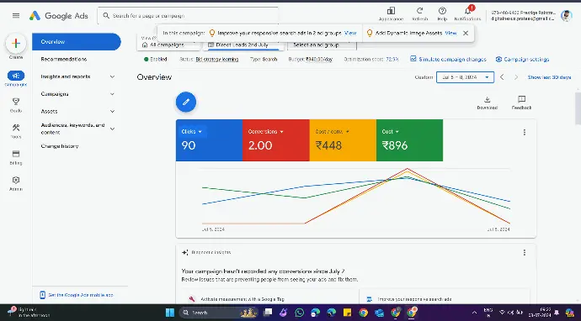This screenshot has width=581, height=321.
Task: Click the Create plus button
Action: point(16,43)
